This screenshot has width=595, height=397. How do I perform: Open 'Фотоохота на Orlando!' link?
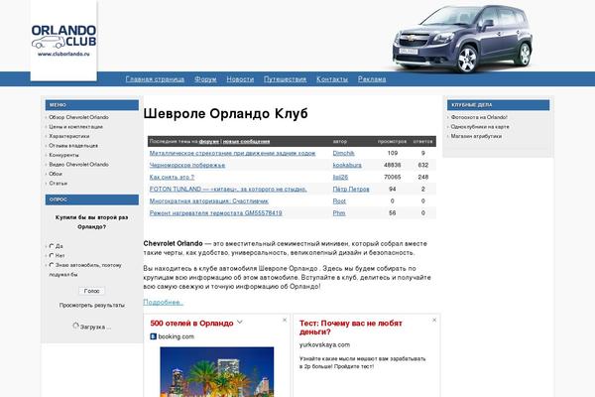(x=479, y=117)
